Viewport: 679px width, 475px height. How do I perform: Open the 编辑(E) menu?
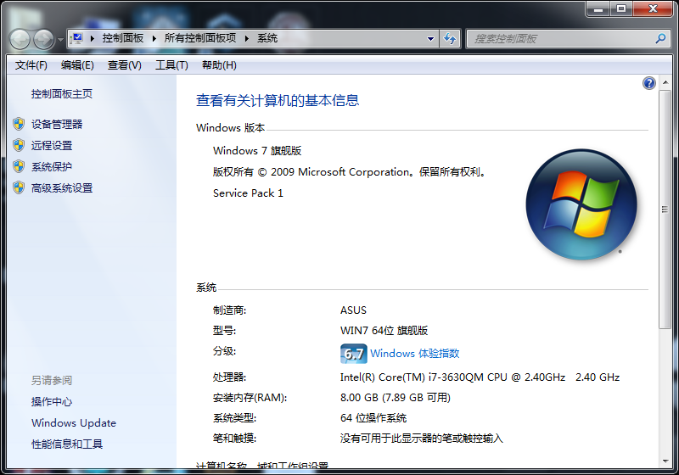[x=77, y=65]
